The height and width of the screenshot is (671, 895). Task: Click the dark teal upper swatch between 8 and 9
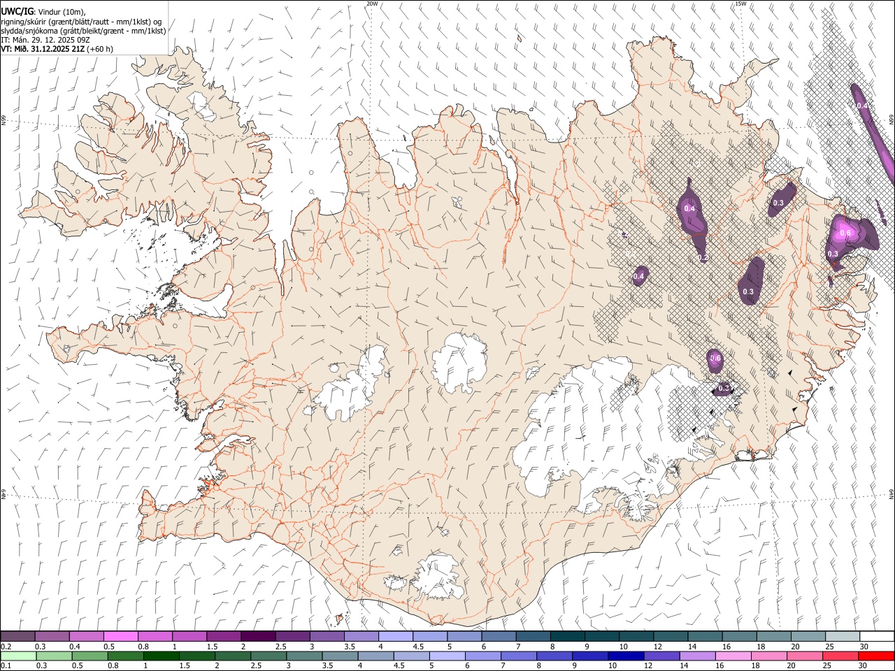tap(567, 637)
